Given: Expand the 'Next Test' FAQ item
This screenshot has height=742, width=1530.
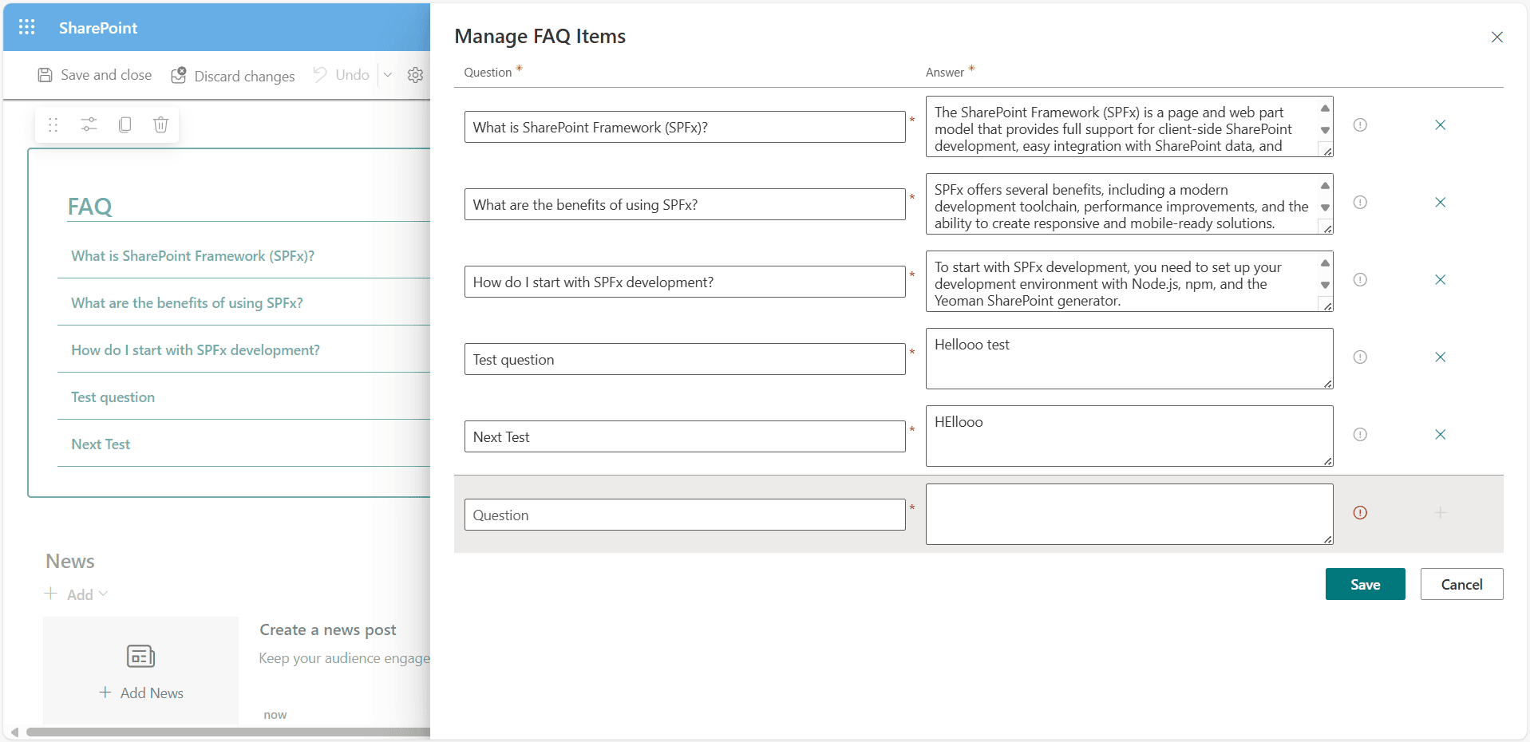Looking at the screenshot, I should pos(101,444).
